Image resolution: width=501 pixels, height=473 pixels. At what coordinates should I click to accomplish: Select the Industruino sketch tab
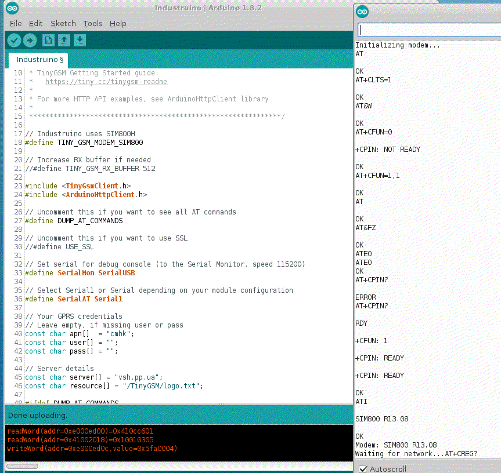(38, 60)
